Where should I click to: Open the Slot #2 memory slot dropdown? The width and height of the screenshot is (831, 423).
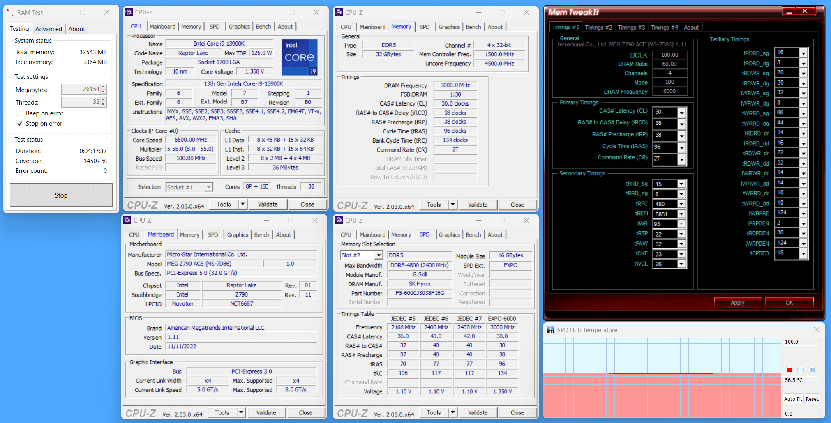tap(379, 255)
